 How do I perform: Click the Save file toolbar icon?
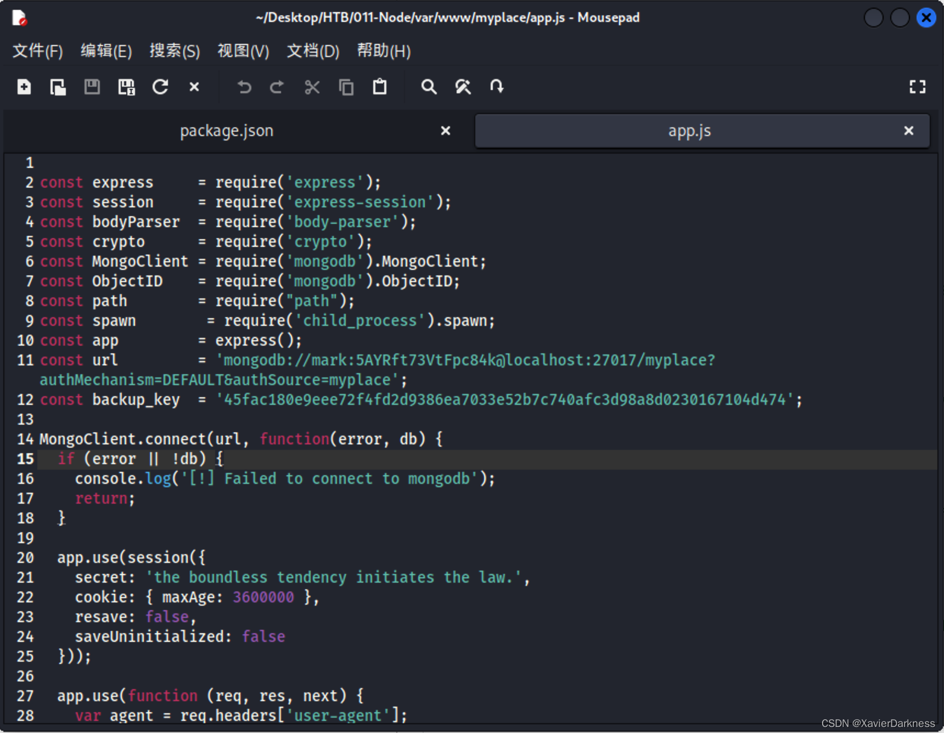[92, 87]
